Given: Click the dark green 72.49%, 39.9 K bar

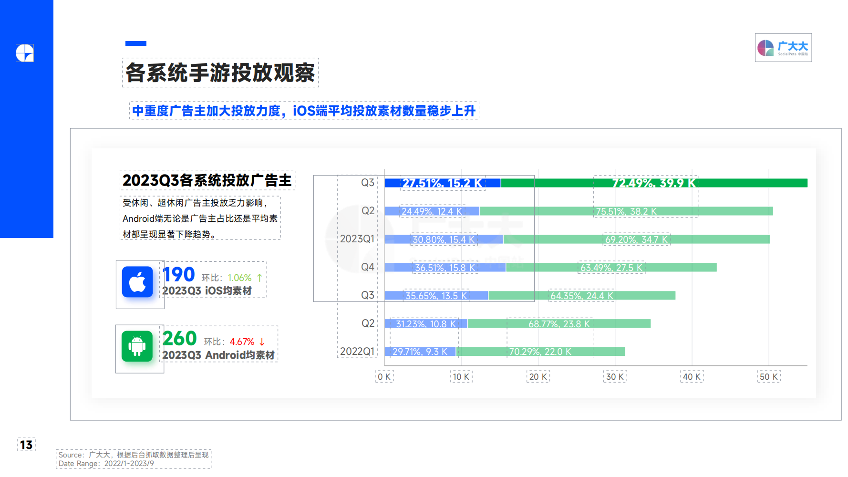Looking at the screenshot, I should pos(653,183).
